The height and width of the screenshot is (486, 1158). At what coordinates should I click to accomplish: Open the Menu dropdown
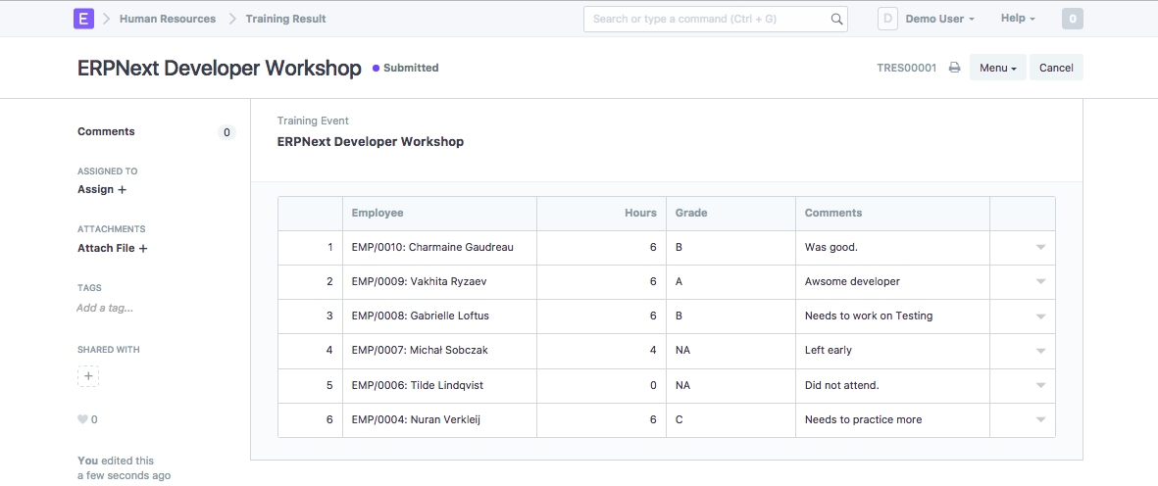997,68
